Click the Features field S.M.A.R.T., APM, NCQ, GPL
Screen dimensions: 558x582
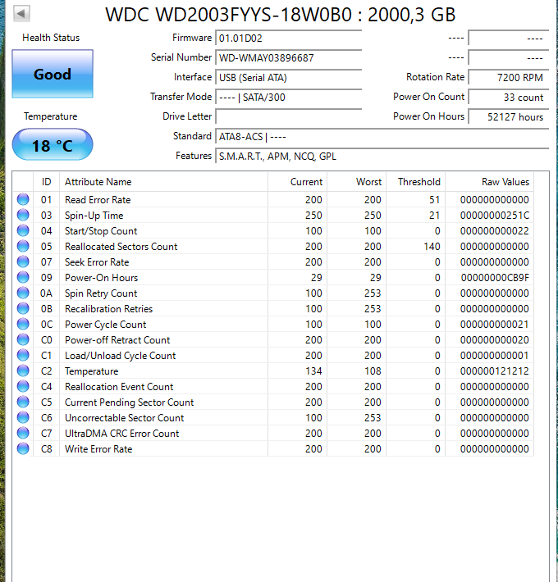point(382,157)
